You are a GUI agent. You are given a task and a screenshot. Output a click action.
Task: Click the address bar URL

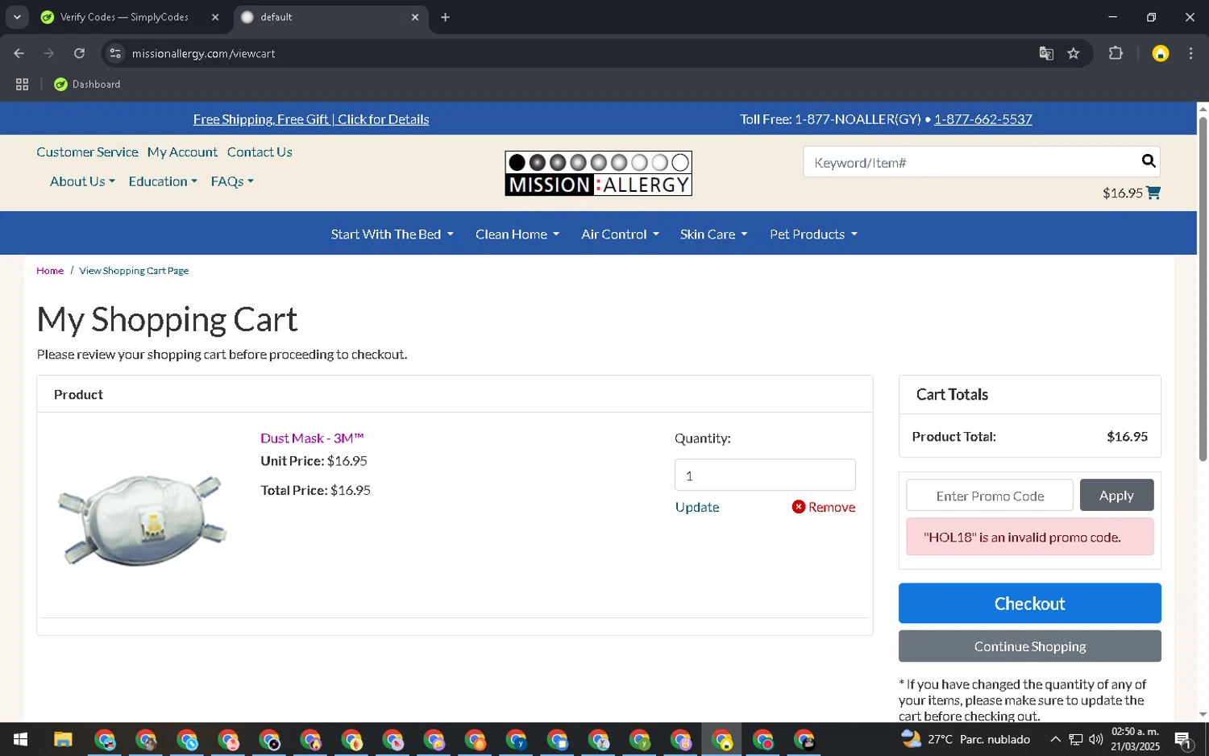tap(203, 53)
